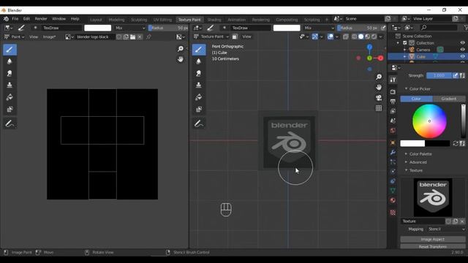Swap primary and secondary colors

click(456, 143)
